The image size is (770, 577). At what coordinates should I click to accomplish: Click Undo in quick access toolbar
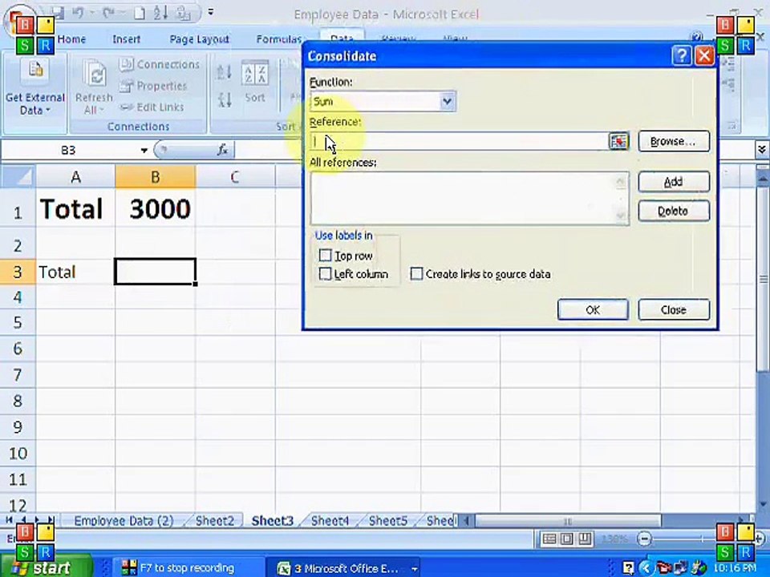click(x=78, y=14)
